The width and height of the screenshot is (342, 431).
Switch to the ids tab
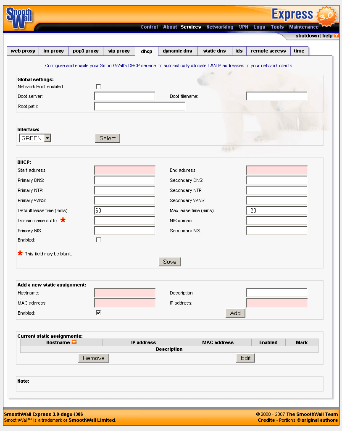239,51
